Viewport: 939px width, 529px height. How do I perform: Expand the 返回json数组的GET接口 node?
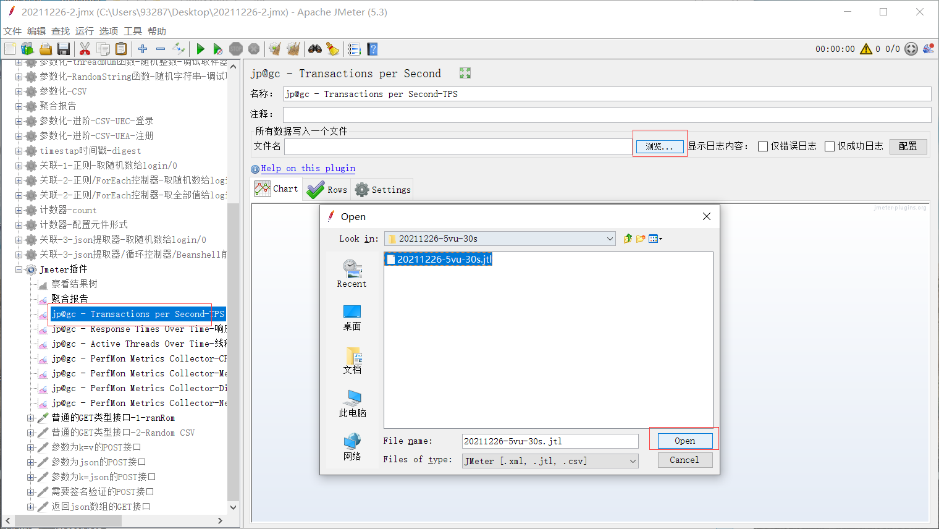tap(30, 507)
